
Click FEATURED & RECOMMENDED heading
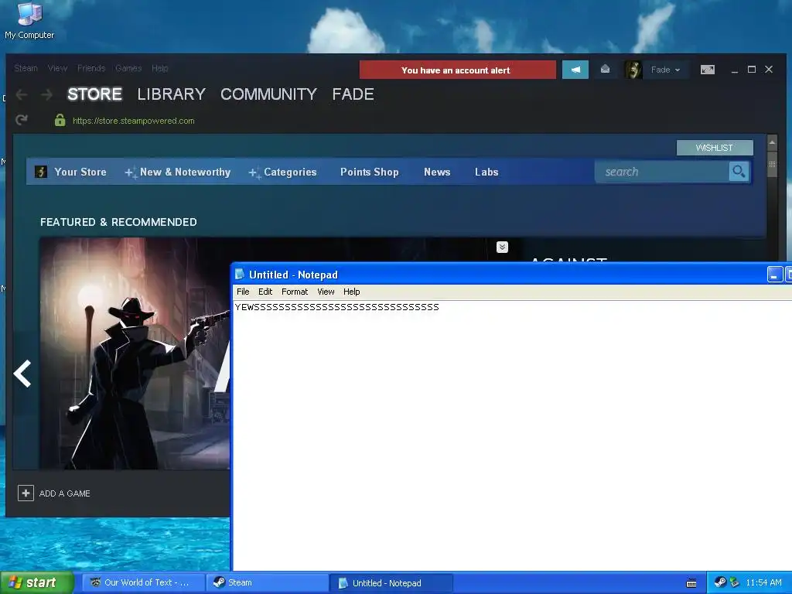pos(118,222)
